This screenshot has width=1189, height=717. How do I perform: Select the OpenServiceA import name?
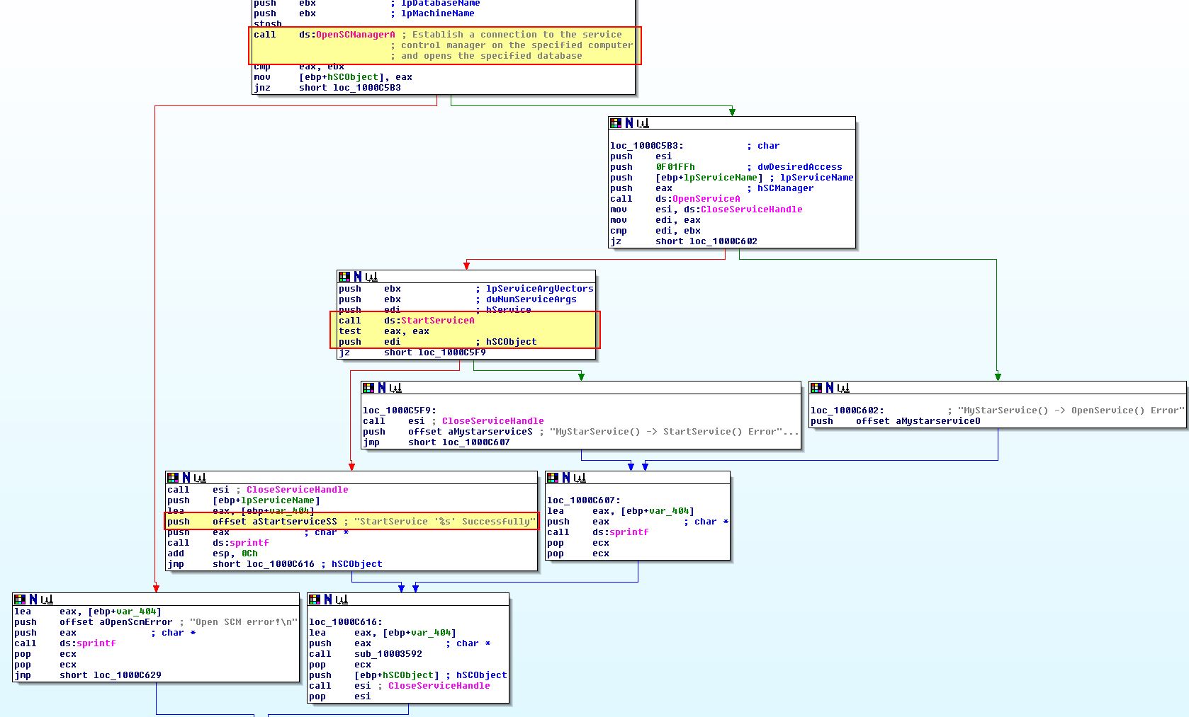click(706, 199)
